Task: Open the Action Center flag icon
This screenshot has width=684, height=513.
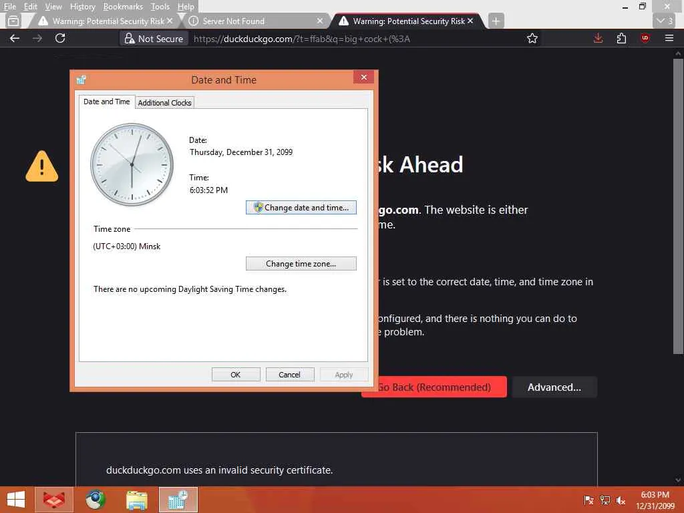Action: 588,500
